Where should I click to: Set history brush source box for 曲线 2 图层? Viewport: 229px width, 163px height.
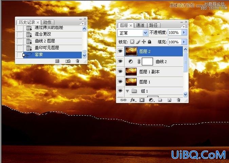[x=20, y=41]
